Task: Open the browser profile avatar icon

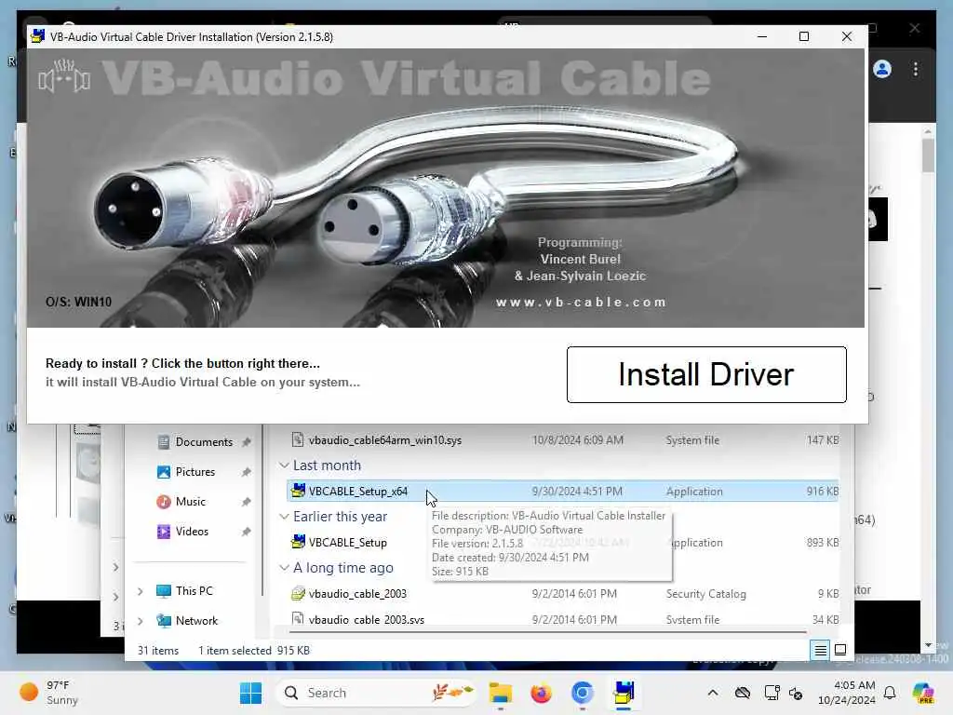Action: [x=882, y=69]
